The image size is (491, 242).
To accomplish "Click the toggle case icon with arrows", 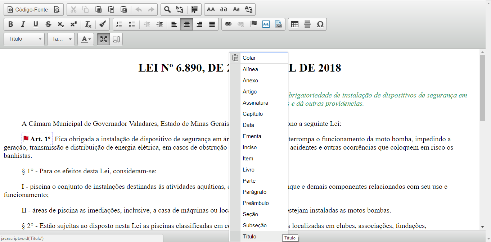I will tap(249, 10).
